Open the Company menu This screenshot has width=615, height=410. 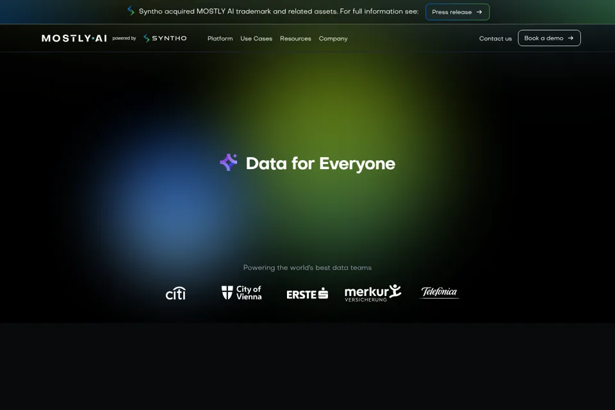(x=333, y=38)
